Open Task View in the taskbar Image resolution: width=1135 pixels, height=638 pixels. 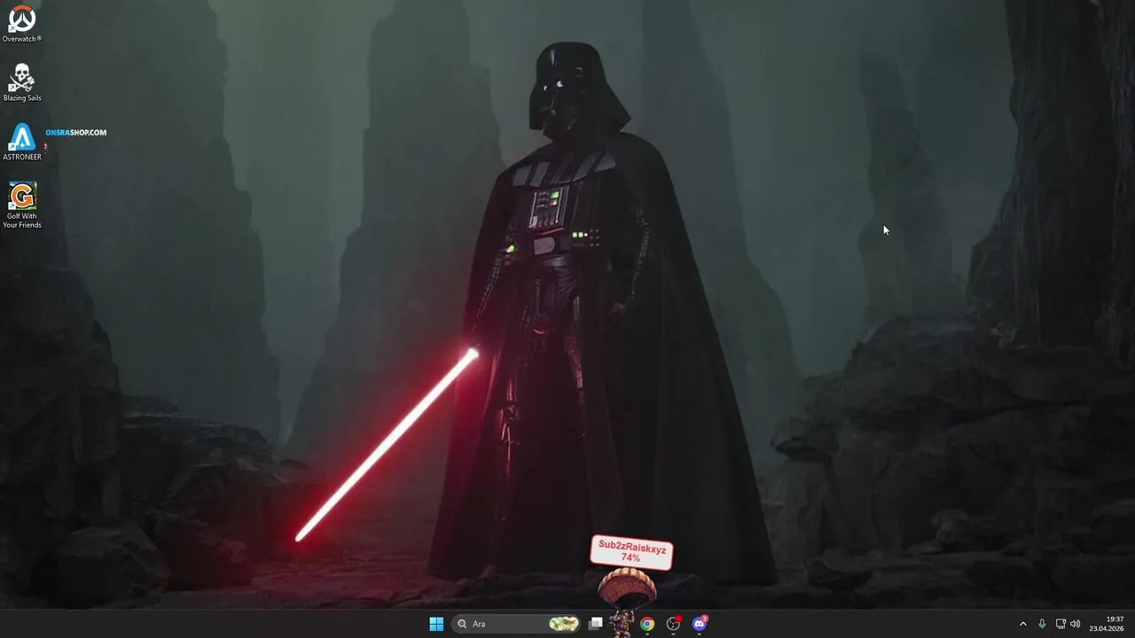tap(596, 624)
